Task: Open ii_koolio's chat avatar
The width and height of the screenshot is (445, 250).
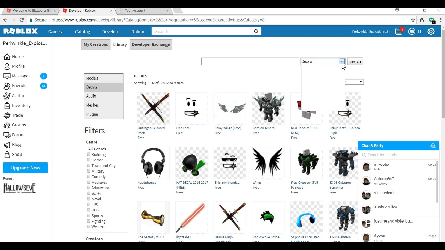Action: pos(366,167)
